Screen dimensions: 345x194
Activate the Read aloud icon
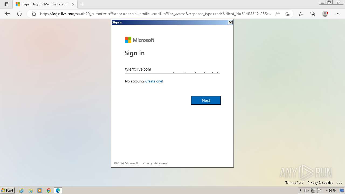click(277, 14)
